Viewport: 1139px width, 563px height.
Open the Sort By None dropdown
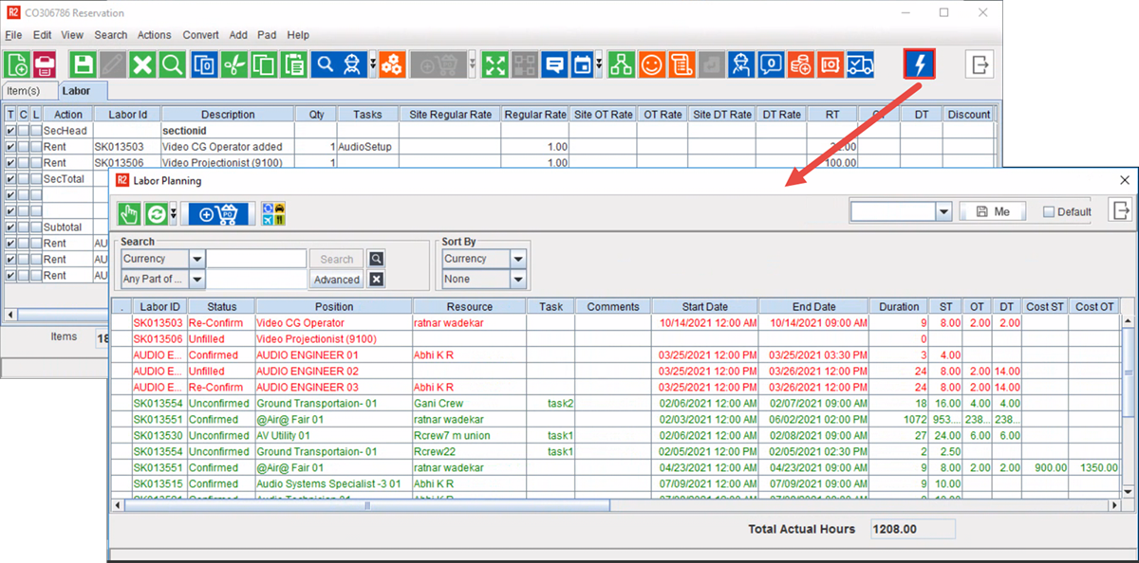518,280
